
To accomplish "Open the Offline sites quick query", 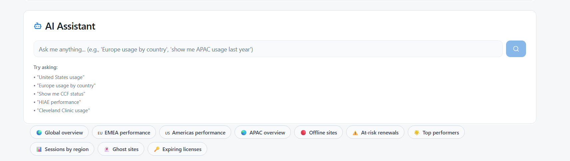I will coord(318,132).
